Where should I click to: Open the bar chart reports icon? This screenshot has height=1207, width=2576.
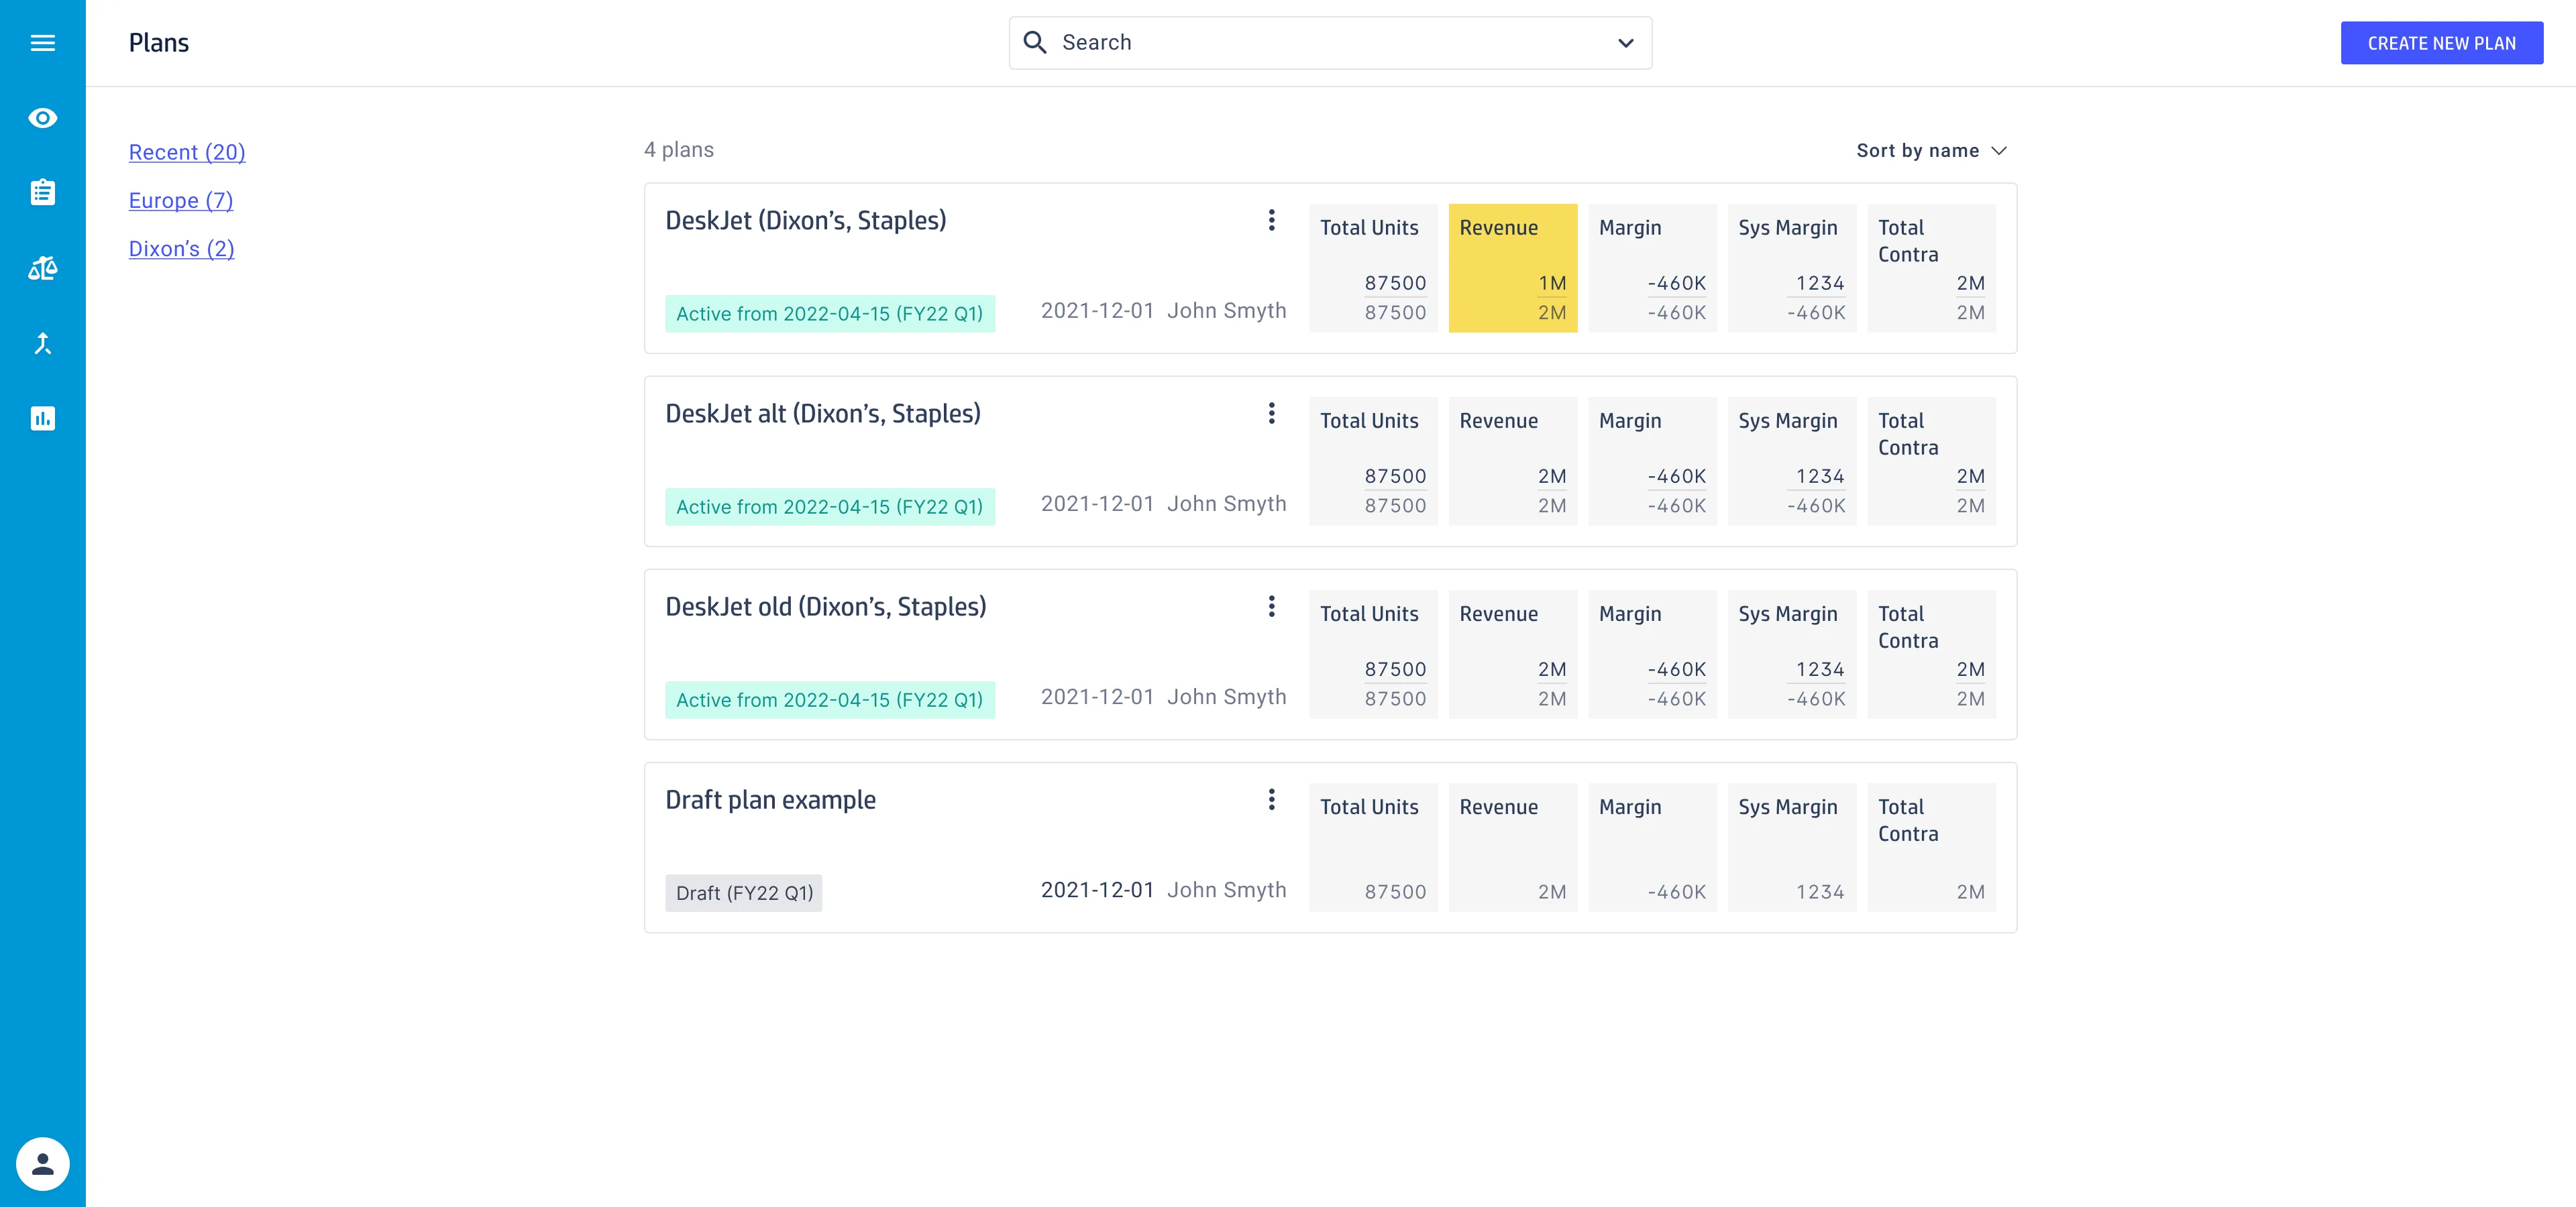click(x=42, y=418)
